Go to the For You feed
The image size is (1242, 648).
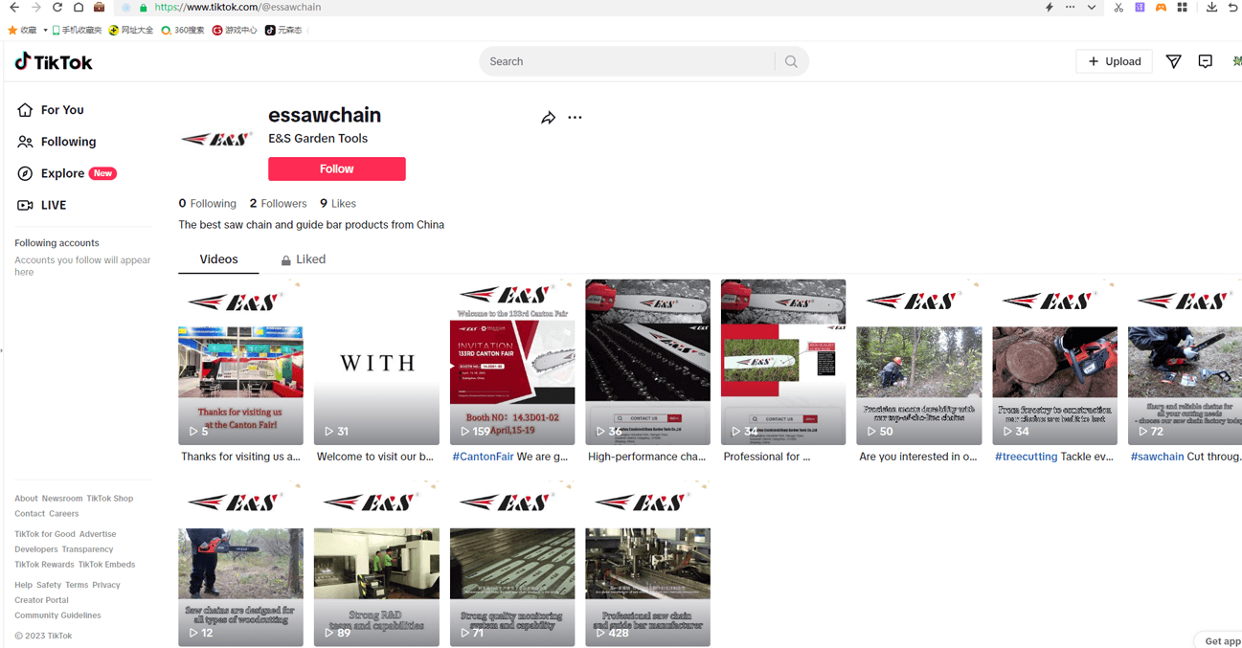51,110
